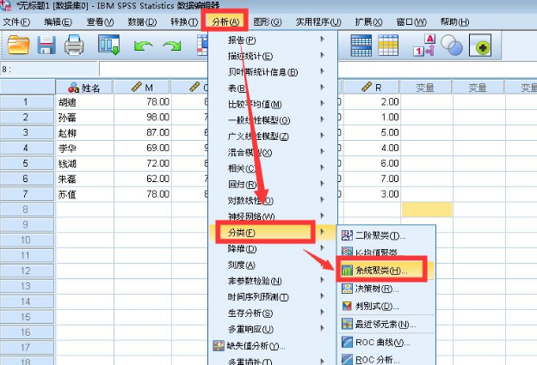Expand the 相关(C) submenu
Viewport: 537px width, 365px height.
(273, 168)
